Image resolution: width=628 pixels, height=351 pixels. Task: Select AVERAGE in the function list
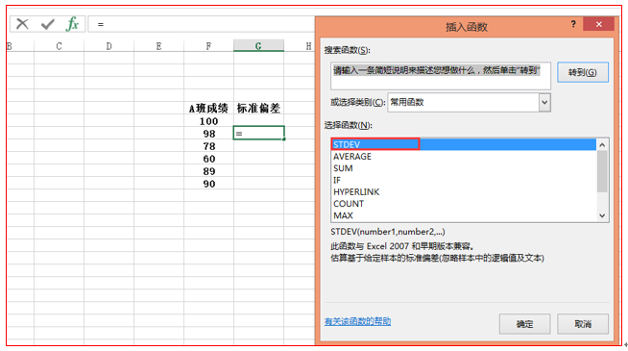(464, 157)
